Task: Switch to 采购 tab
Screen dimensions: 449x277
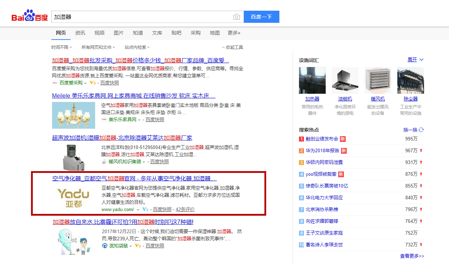Action: [196, 33]
